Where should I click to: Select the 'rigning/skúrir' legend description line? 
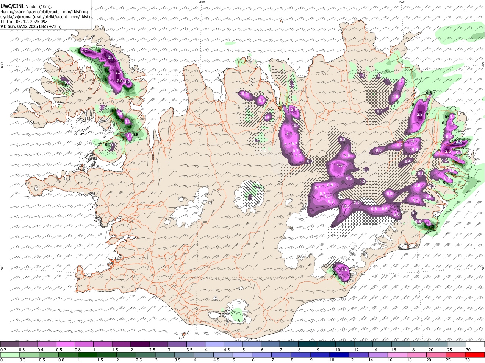click(x=44, y=12)
